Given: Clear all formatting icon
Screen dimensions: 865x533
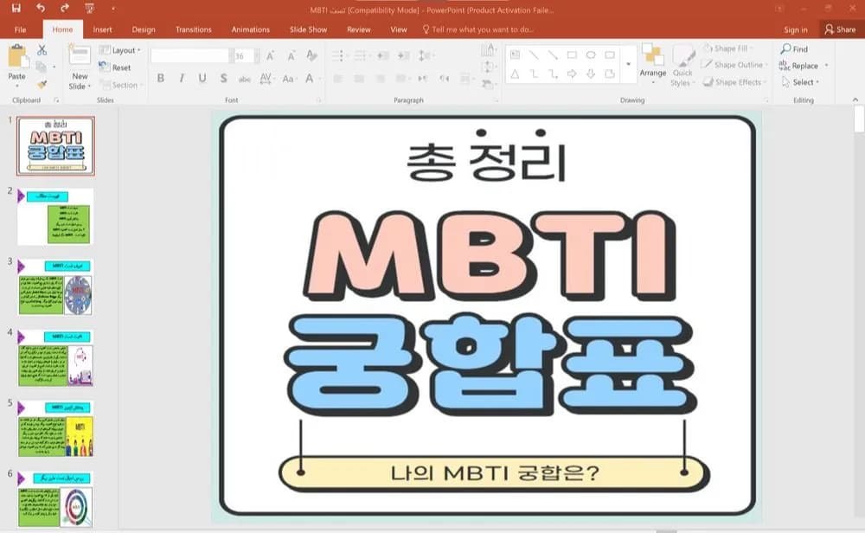Looking at the screenshot, I should [x=311, y=55].
